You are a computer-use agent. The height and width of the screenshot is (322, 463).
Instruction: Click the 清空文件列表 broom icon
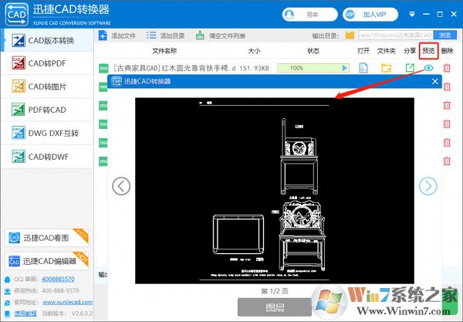[200, 36]
